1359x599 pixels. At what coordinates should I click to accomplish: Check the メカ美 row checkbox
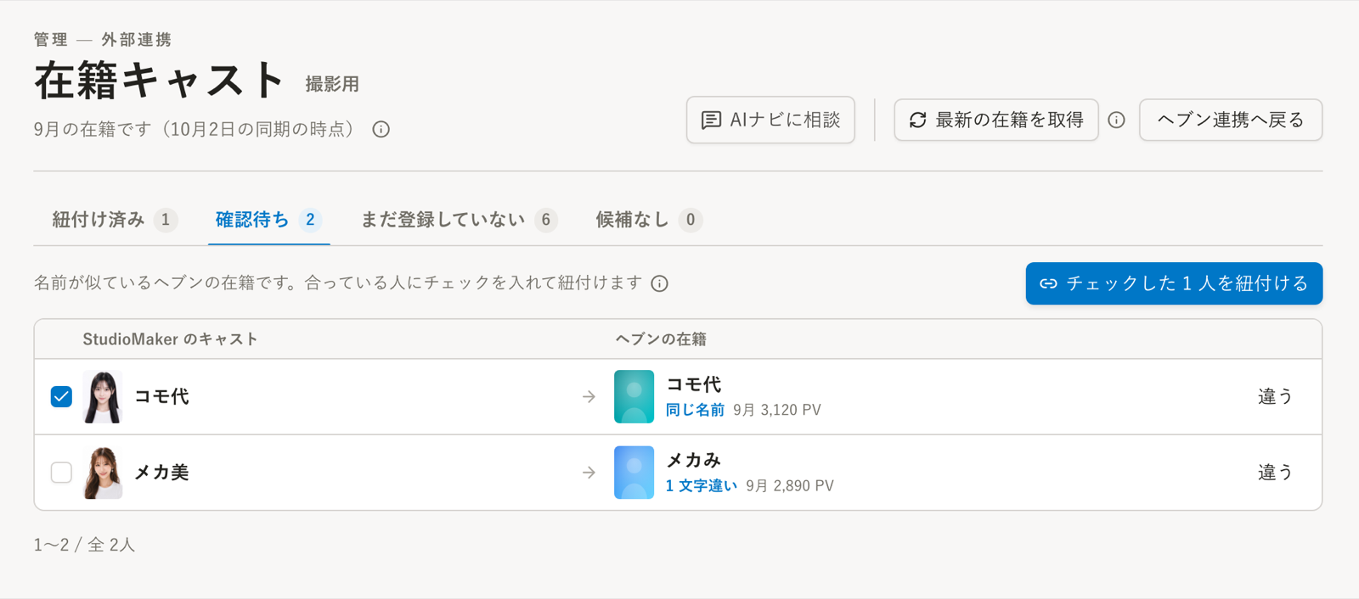tap(61, 473)
